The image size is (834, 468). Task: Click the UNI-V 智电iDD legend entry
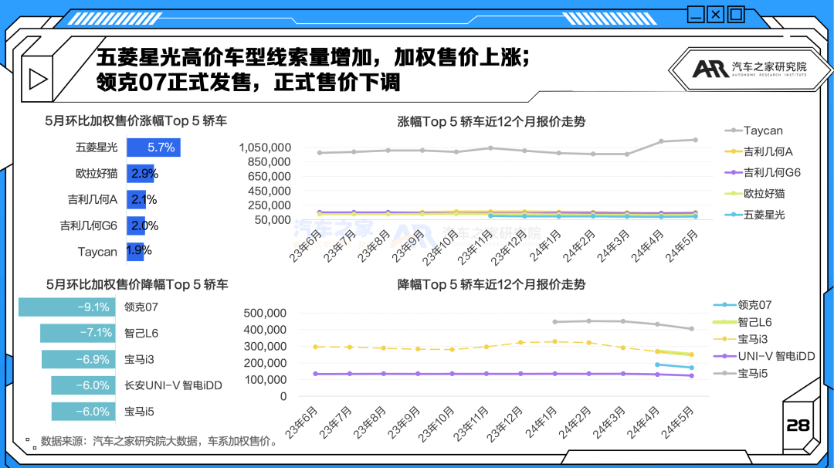[764, 356]
